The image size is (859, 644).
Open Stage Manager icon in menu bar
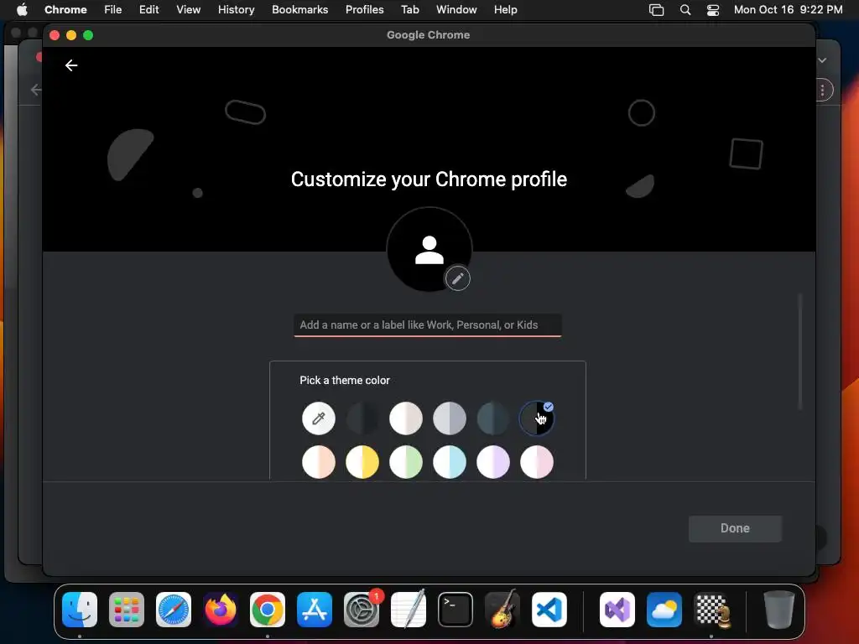pos(656,9)
